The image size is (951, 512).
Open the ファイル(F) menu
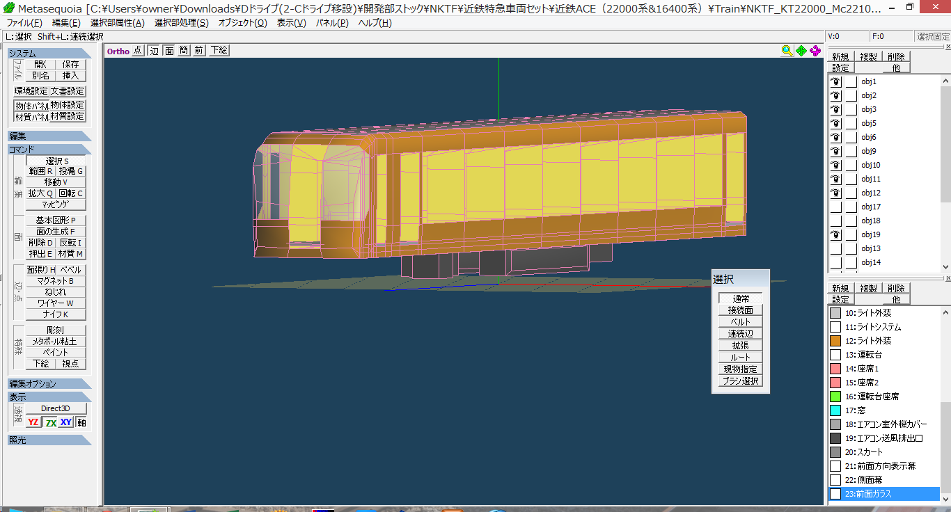24,23
